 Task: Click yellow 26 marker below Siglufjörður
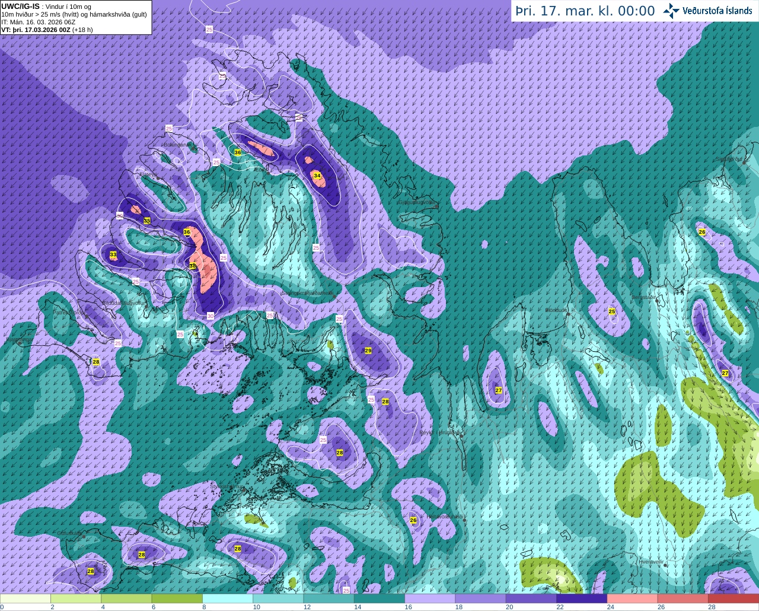point(702,232)
